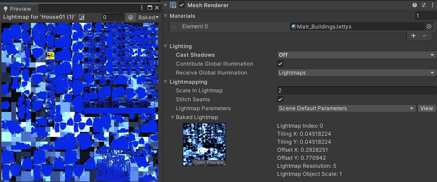437x182 pixels.
Task: Open the Lightmap Parameters dropdown
Action: click(346, 108)
